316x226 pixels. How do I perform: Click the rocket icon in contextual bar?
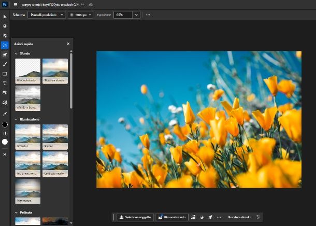210,217
